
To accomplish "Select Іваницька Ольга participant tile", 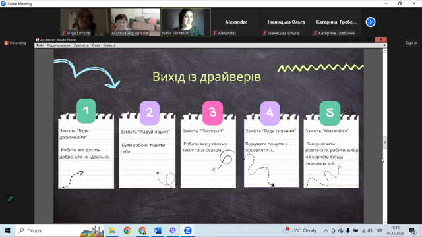I will pos(286,22).
